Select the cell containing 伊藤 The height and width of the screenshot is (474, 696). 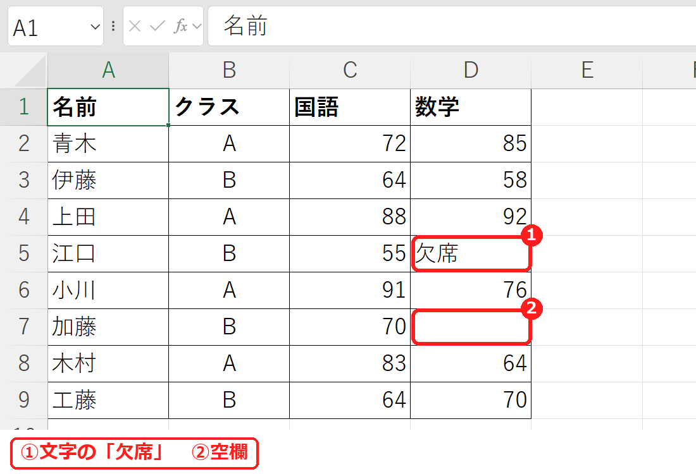tap(108, 181)
